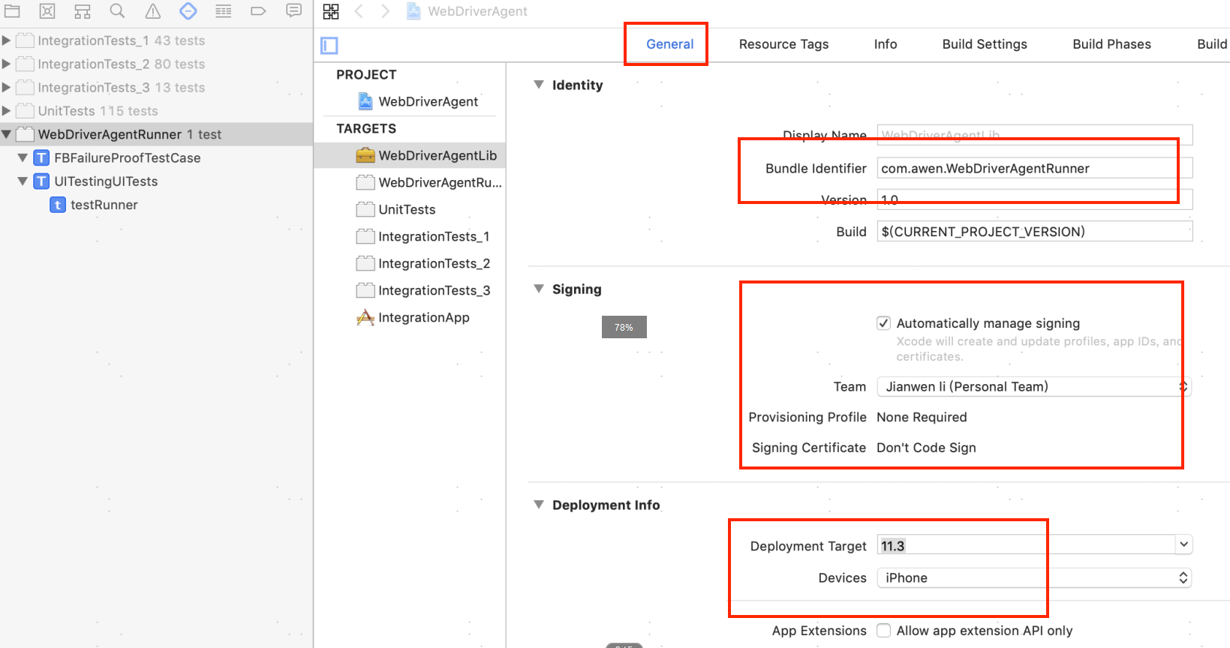Image resolution: width=1230 pixels, height=648 pixels.
Task: Go back with the left chevron
Action: point(359,11)
